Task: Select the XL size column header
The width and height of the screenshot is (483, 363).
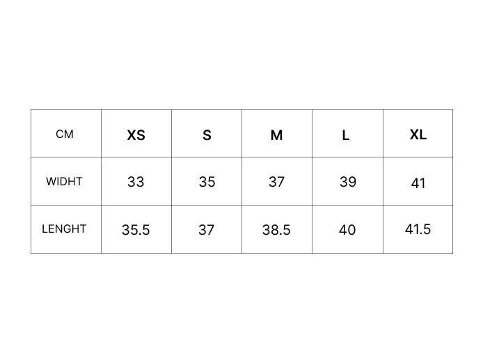Action: tap(418, 134)
